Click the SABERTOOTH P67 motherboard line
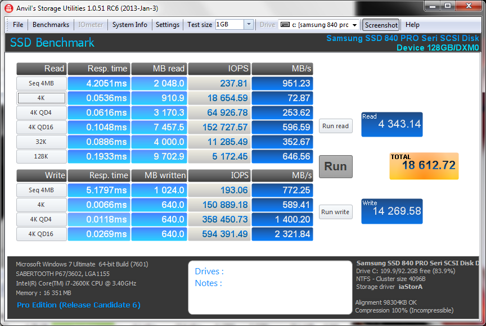This screenshot has width=486, height=326. tap(62, 274)
